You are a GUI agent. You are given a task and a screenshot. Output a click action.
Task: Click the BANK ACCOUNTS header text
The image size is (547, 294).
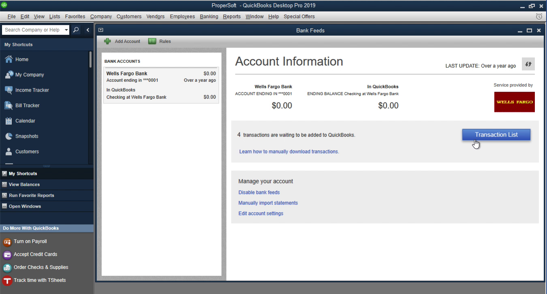122,61
